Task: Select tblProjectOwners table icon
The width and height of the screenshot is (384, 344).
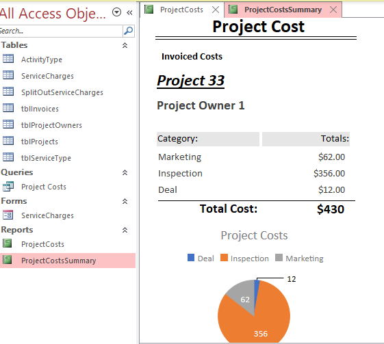Action: coord(8,124)
